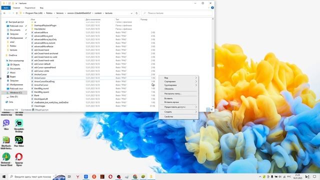This screenshot has height=180, width=320.
Task: Open the Сортировка context submenu
Action: coord(179,81)
